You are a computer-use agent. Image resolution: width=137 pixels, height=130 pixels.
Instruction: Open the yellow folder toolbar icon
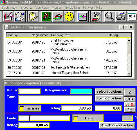pos(33,17)
